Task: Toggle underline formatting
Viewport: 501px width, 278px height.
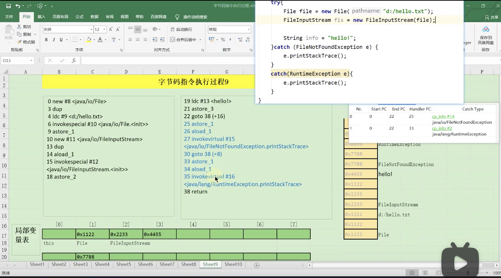Action: tap(61, 40)
